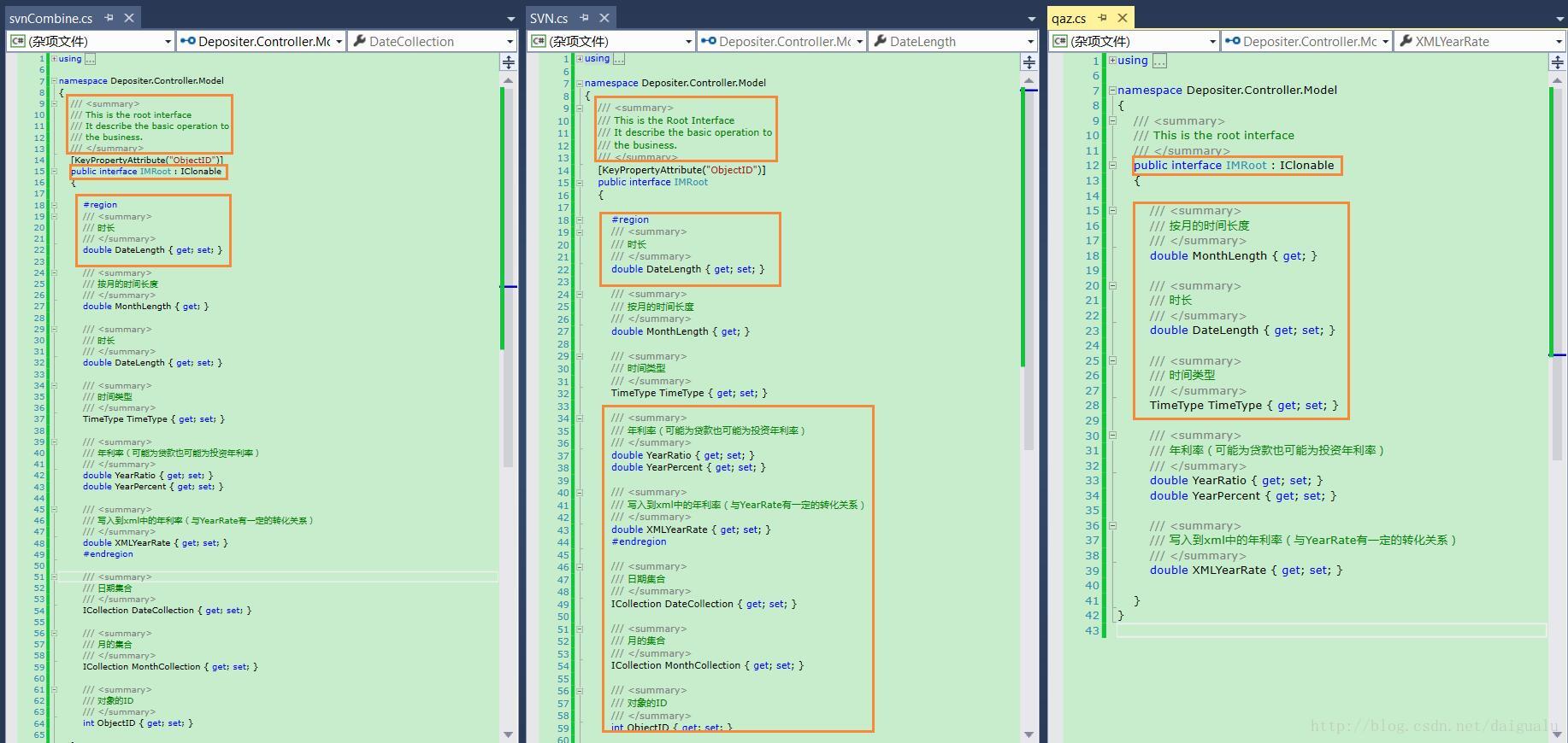Click scroll-up arrow in qaz.cs pane
The height and width of the screenshot is (743, 1568).
coord(1558,80)
